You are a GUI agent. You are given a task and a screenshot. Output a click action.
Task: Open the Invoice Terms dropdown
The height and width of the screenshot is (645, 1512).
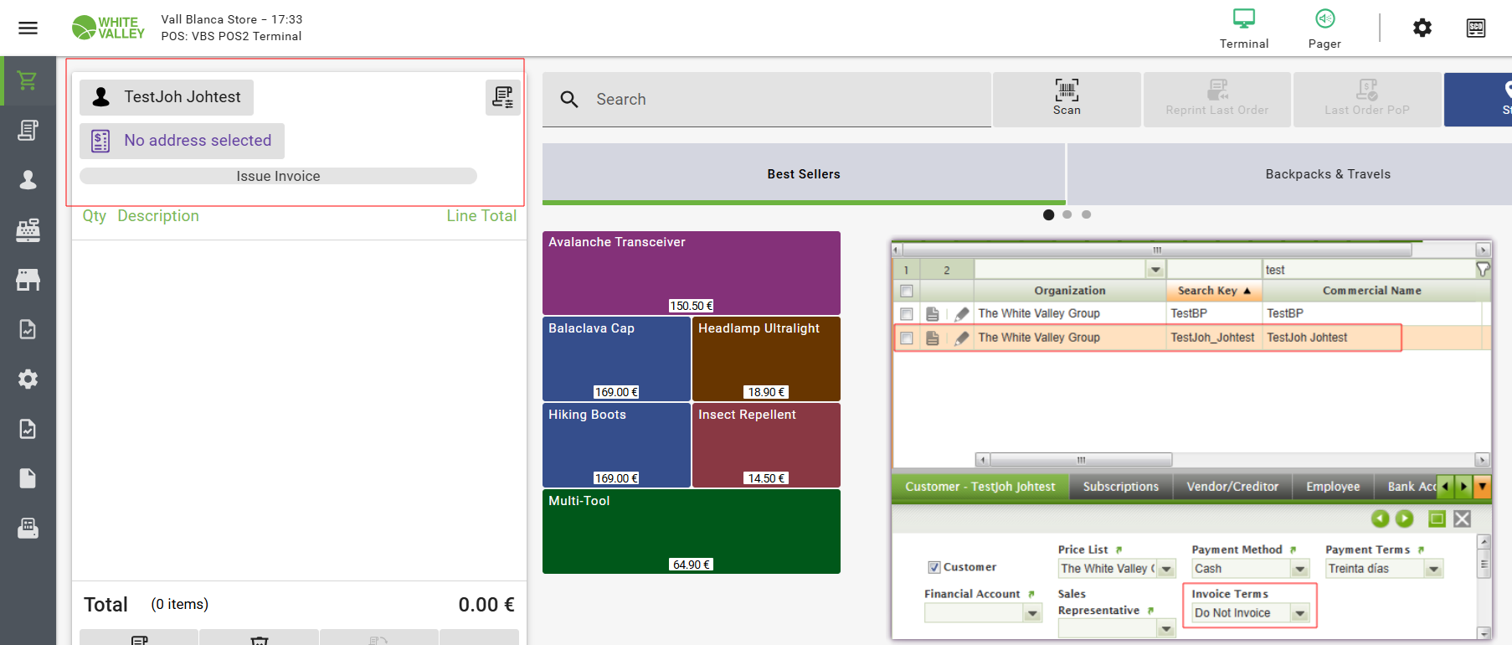pyautogui.click(x=1300, y=613)
